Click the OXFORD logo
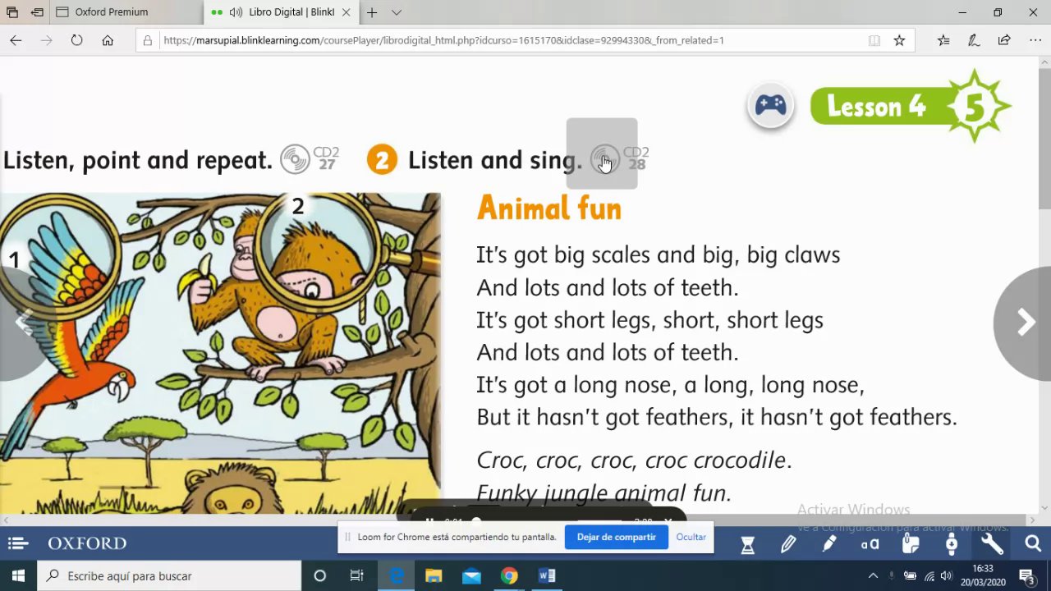The height and width of the screenshot is (591, 1051). 87,543
